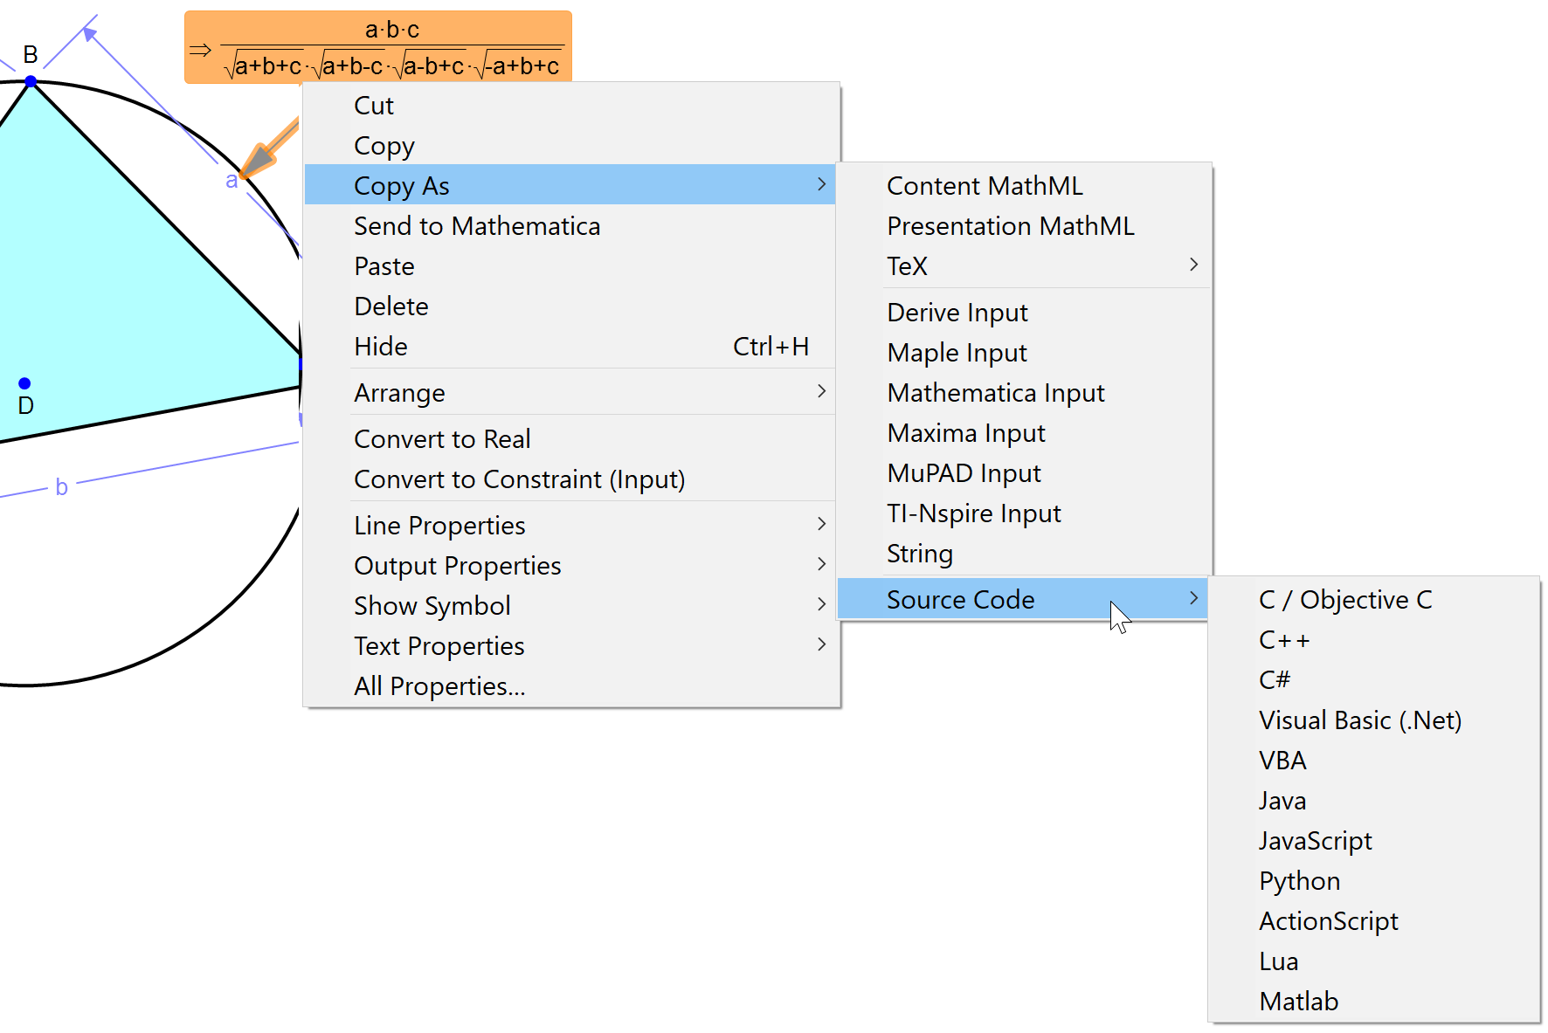Click Hide menu entry

[x=381, y=347]
